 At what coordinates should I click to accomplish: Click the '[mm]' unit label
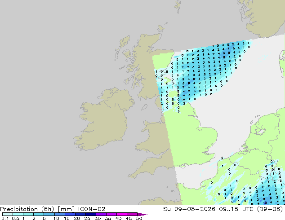coord(66,209)
